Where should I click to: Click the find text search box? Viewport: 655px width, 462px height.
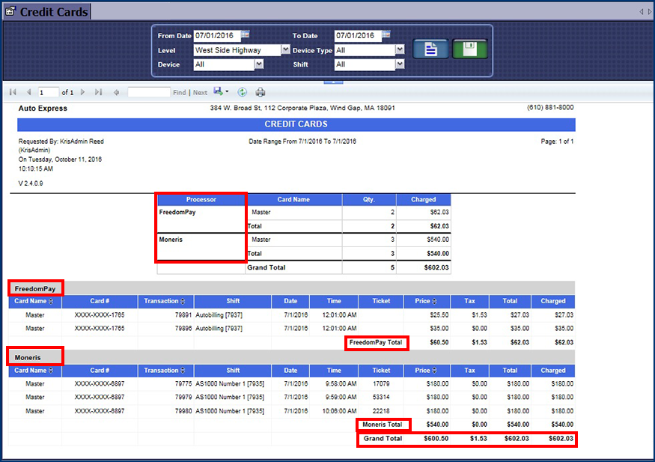coord(148,92)
